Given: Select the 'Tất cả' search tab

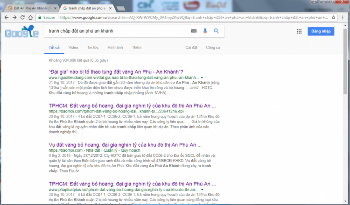Looking at the screenshot, I should coord(54,47).
